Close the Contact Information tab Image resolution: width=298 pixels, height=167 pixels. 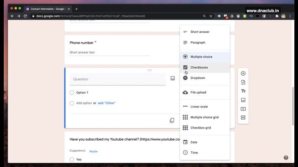coord(69,9)
